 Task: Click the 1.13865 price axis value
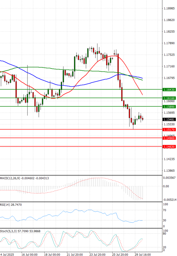pyautogui.click(x=169, y=171)
